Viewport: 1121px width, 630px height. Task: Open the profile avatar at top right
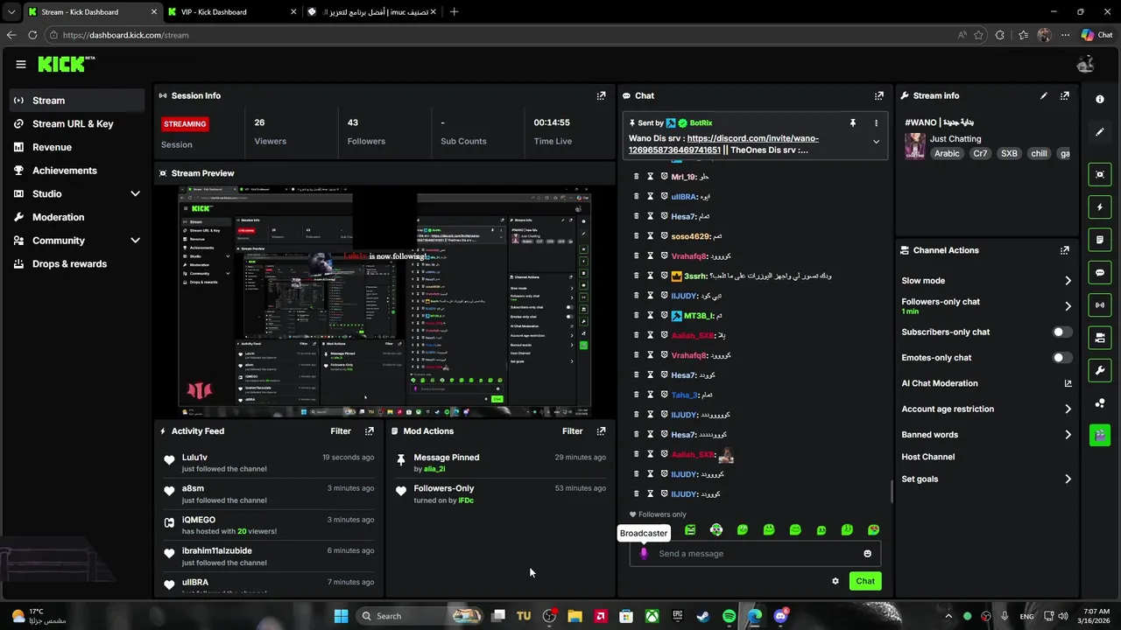tap(1086, 64)
